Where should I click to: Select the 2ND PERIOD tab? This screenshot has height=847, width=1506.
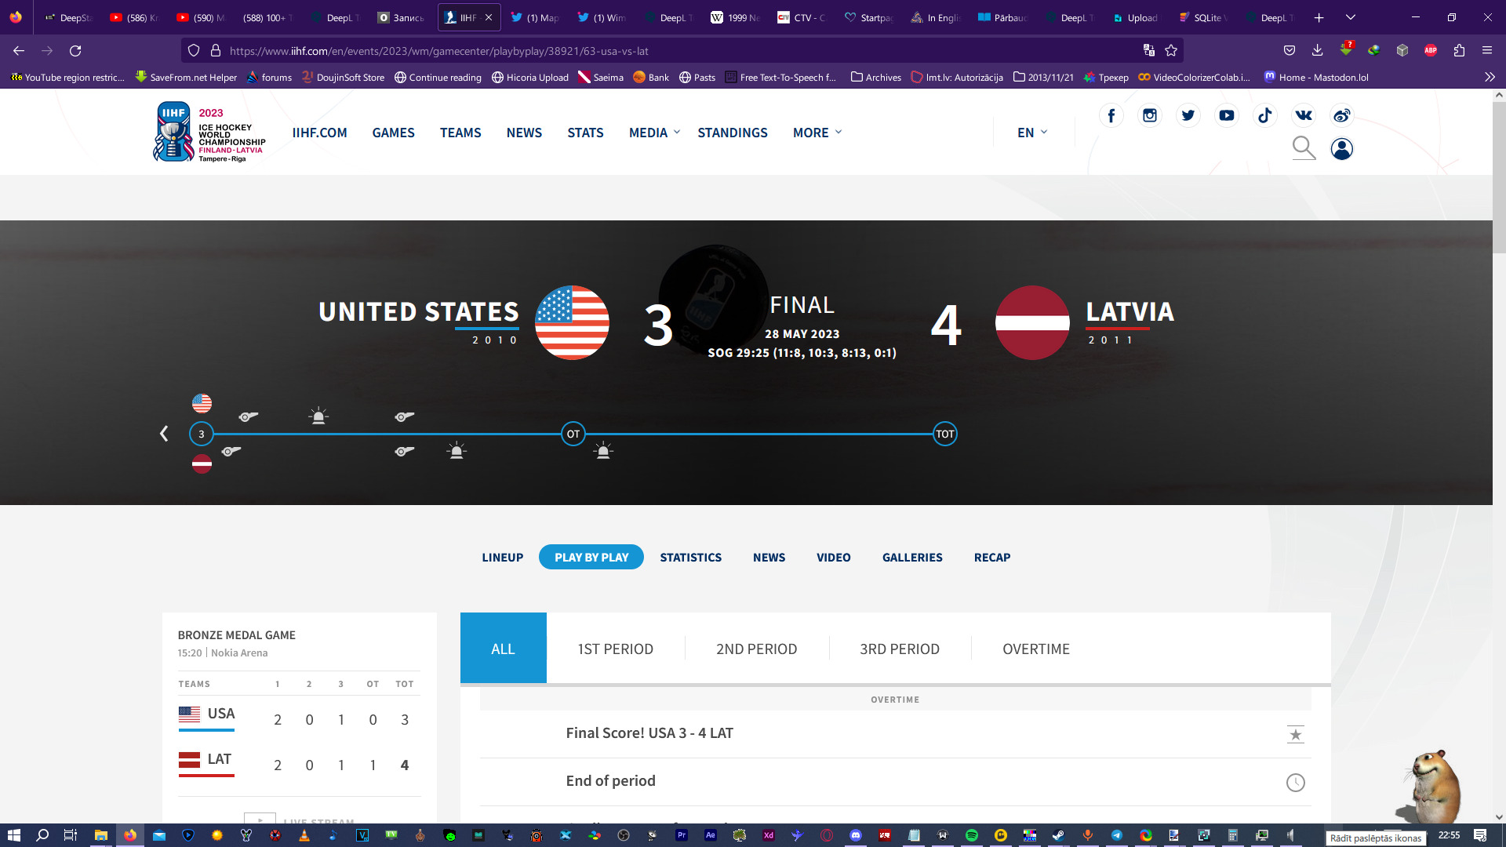pyautogui.click(x=756, y=649)
